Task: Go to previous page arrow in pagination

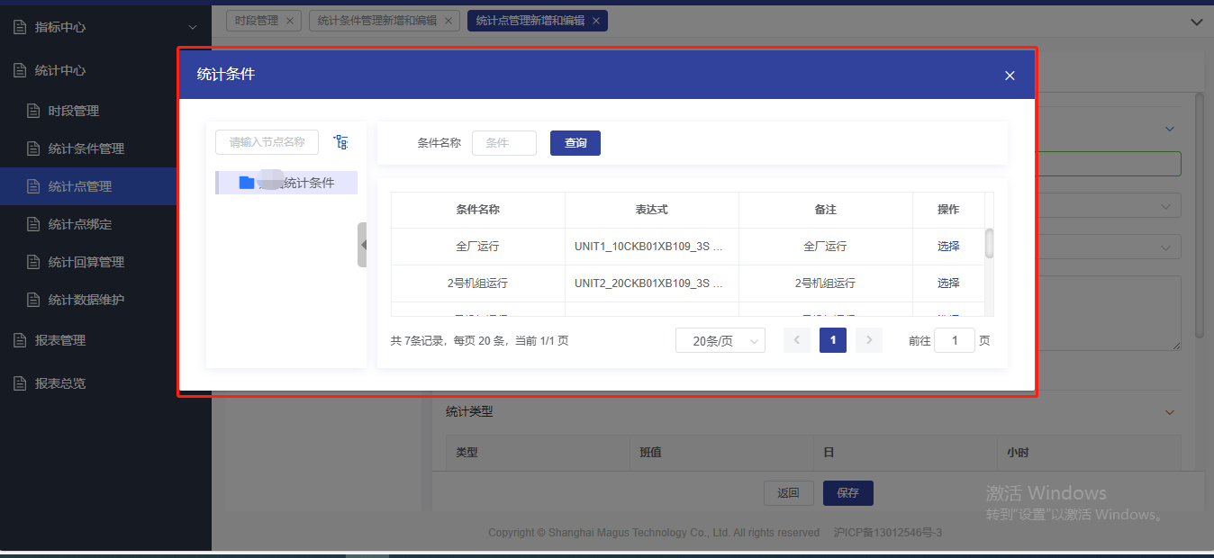Action: point(797,340)
